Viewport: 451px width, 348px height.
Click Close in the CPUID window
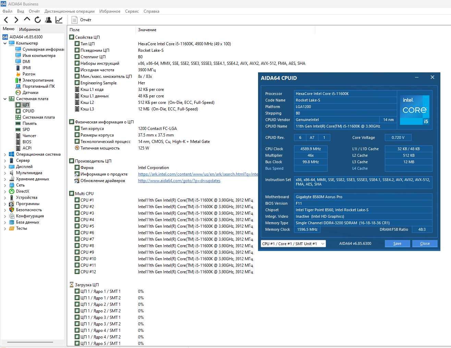click(425, 243)
